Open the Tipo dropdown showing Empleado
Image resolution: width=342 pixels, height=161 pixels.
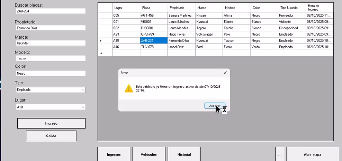[51, 90]
